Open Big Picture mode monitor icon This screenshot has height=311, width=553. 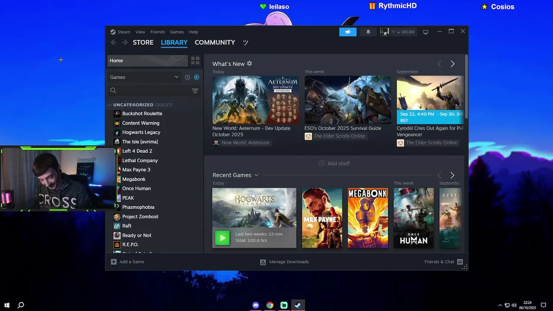[x=426, y=32]
